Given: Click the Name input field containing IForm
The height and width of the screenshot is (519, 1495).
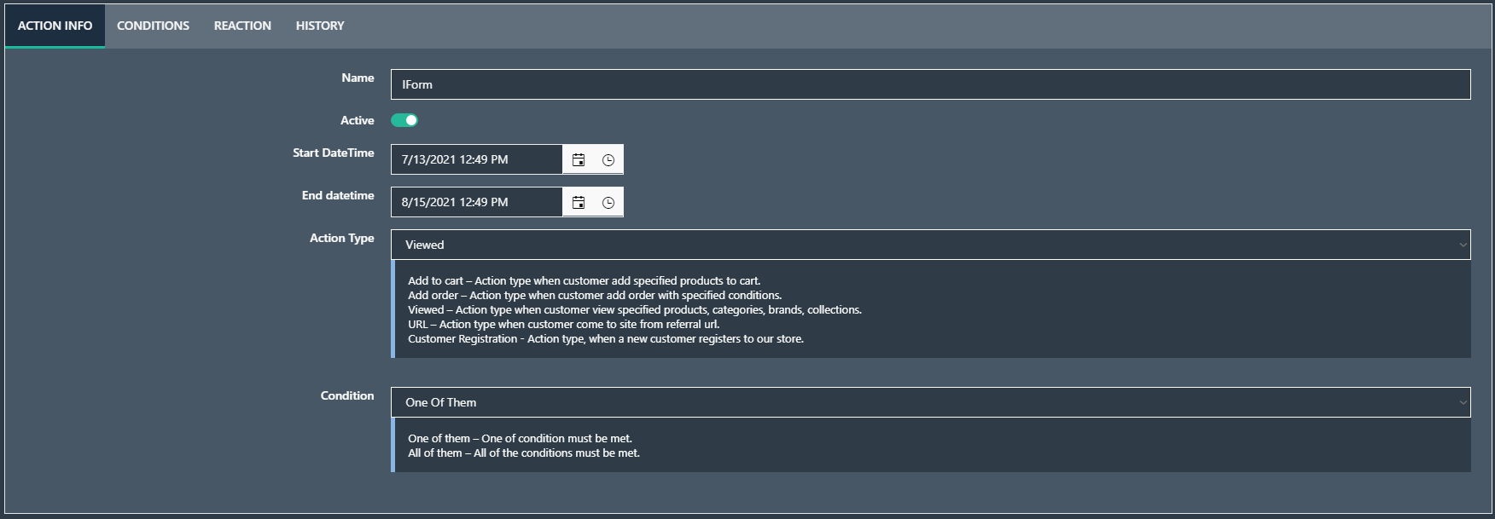Looking at the screenshot, I should (931, 84).
